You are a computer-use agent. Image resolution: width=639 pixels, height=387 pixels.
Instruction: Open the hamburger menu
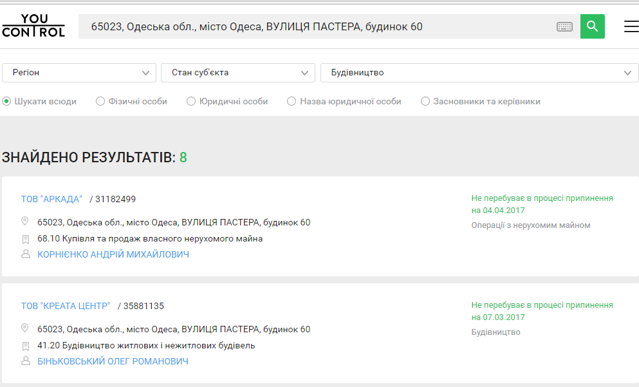tap(631, 26)
